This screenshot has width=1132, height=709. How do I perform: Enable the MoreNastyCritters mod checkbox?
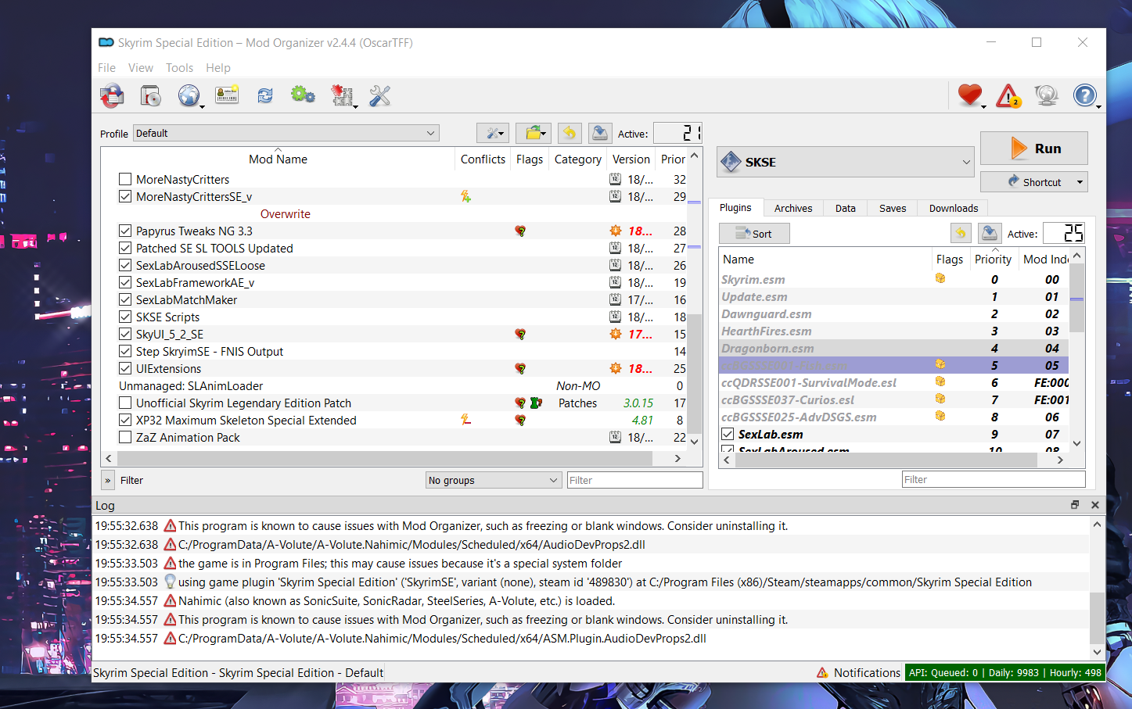pyautogui.click(x=125, y=180)
